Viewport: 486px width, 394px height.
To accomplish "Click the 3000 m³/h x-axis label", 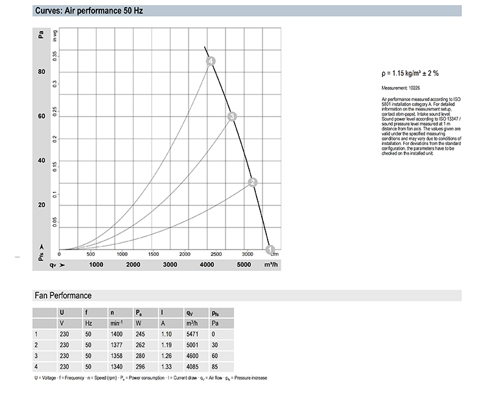I will [x=170, y=265].
